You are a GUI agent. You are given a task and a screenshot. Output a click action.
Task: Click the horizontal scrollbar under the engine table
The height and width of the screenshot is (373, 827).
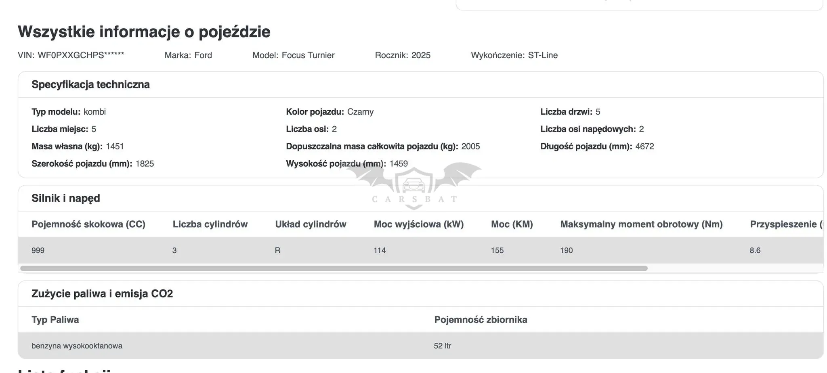click(x=334, y=268)
